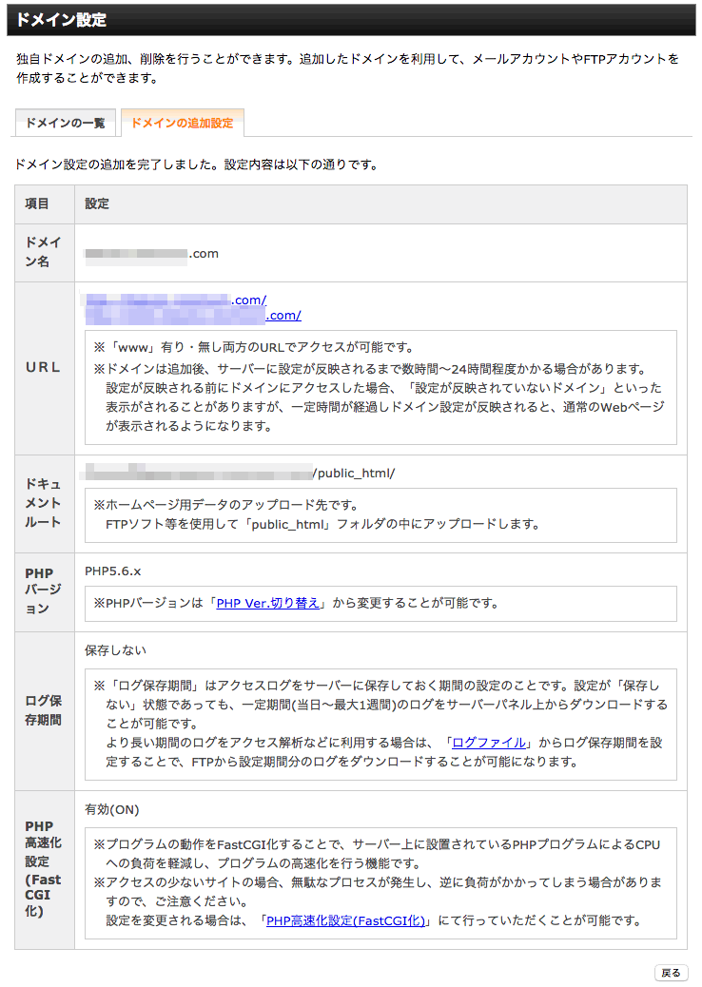The height and width of the screenshot is (987, 702).
Task: Click the PHP Ver.切り替え link
Action: point(267,604)
